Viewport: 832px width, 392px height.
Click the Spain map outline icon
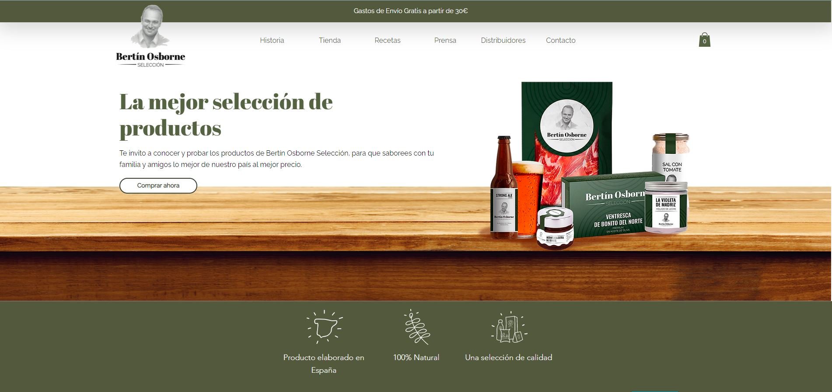(x=324, y=326)
